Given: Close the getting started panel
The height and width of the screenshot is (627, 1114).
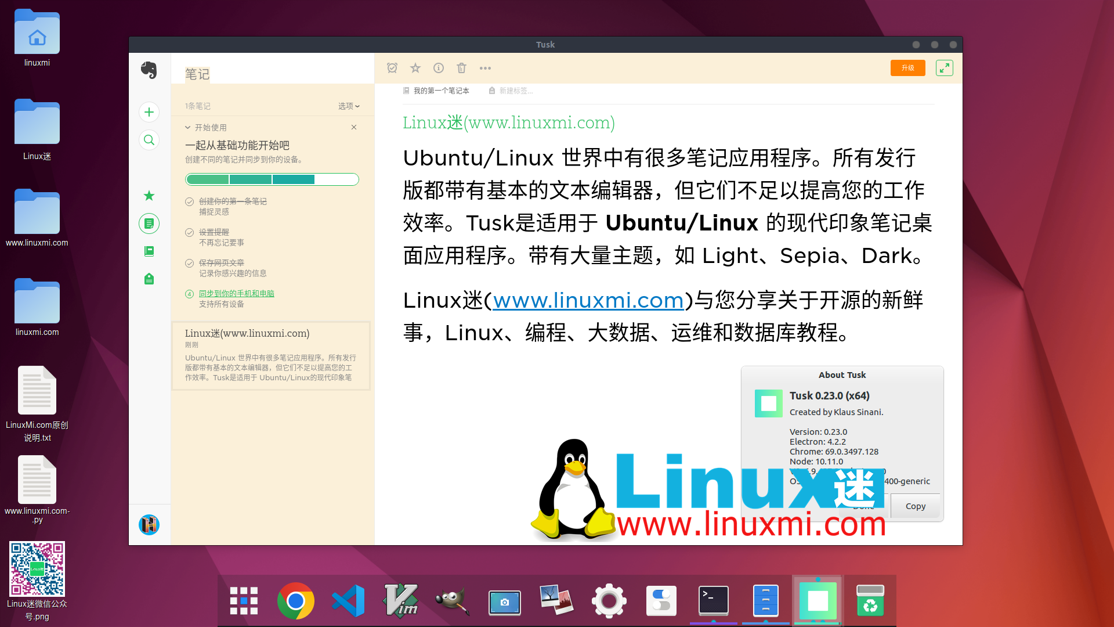Looking at the screenshot, I should click(x=354, y=127).
